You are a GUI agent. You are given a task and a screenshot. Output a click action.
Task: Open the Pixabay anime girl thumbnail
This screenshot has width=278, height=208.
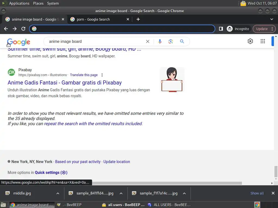[x=172, y=80]
